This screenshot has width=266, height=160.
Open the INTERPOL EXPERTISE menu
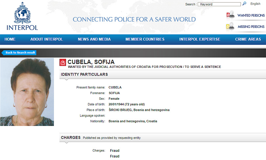[x=200, y=39]
